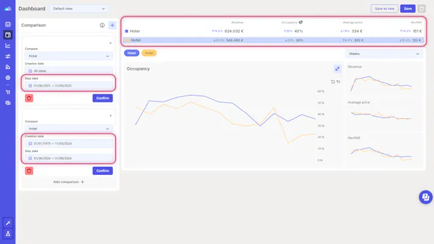
Task: Click the RevPAR column header
Action: tap(416, 22)
